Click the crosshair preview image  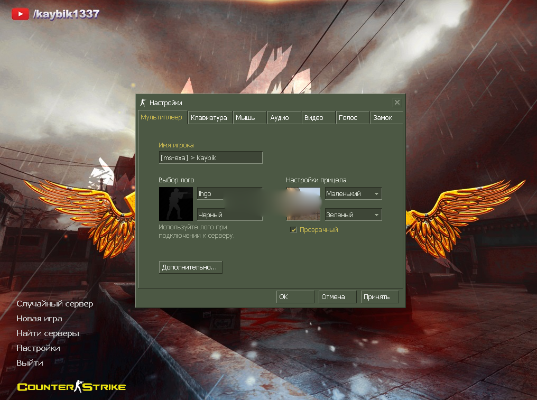pos(303,204)
